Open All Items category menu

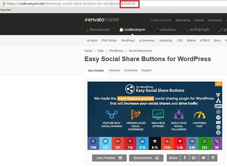[92, 40]
